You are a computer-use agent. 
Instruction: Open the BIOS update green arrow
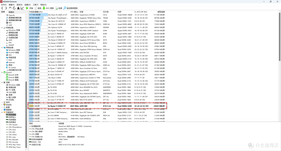tap(44, 8)
